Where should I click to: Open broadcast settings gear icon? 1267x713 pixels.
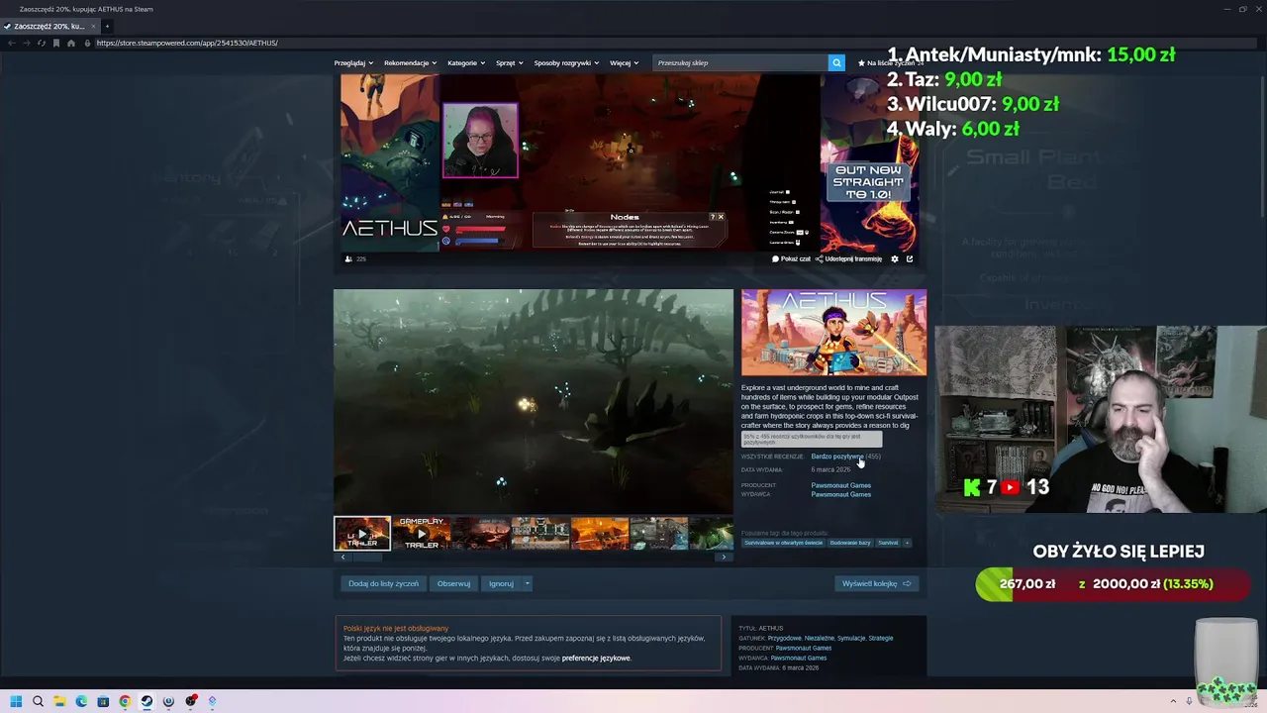click(895, 258)
